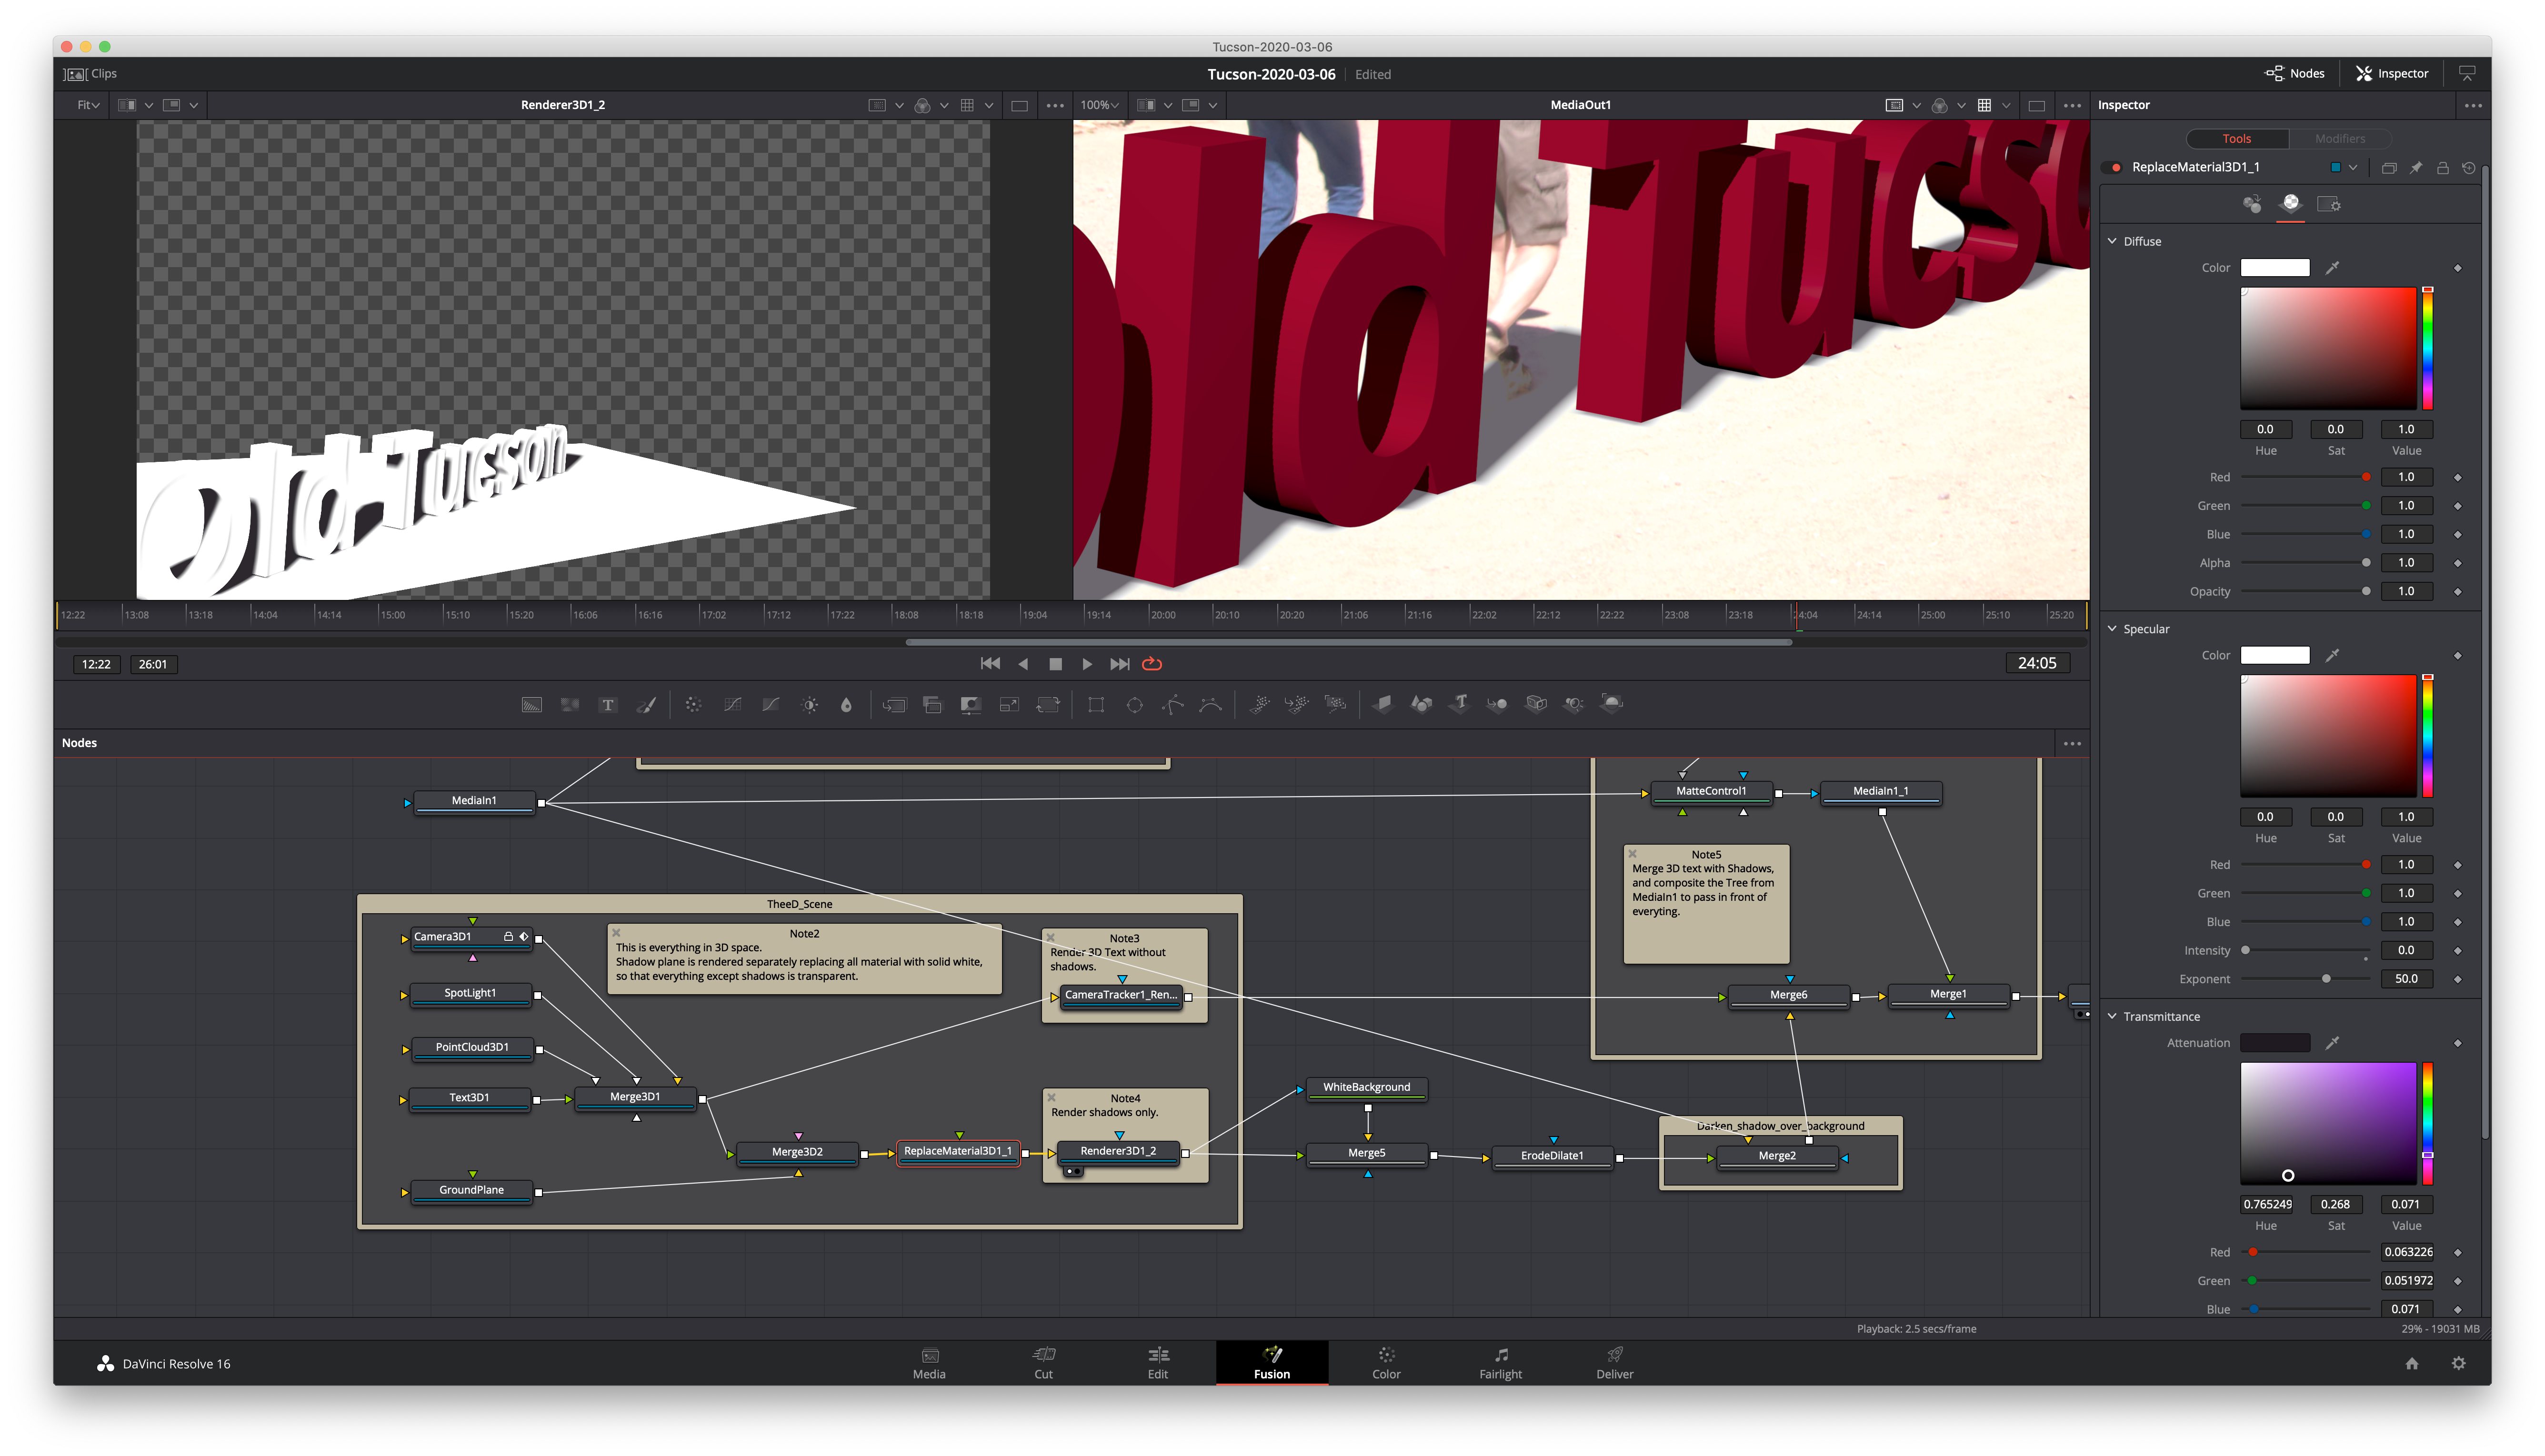Jump to first frame
Screen dimensions: 2545x1456
990,664
